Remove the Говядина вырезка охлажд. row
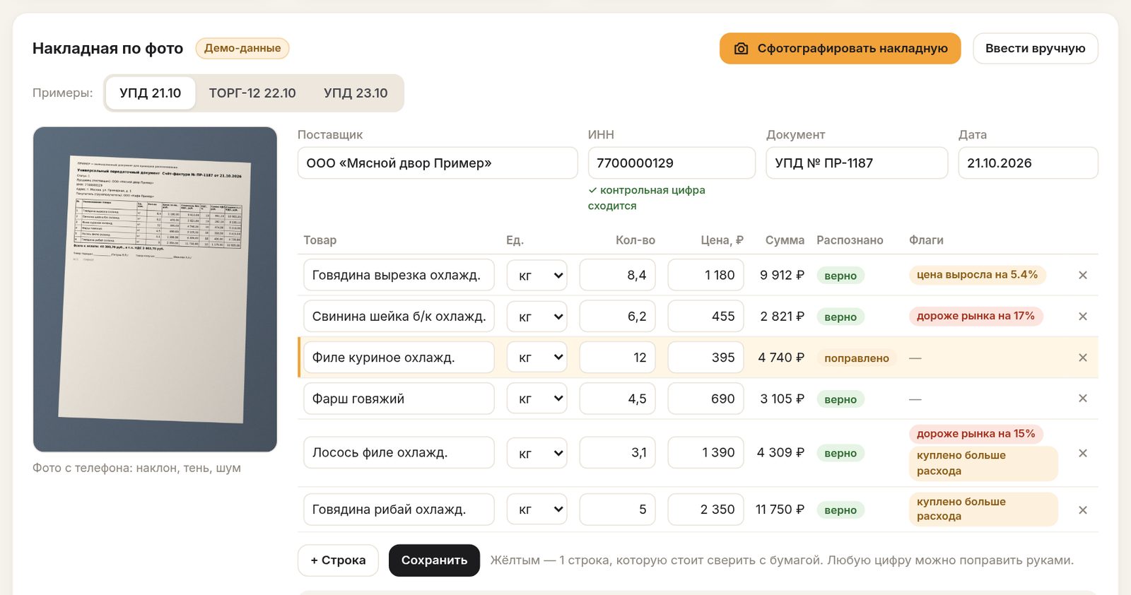 (1082, 275)
